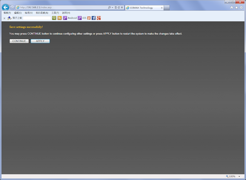Click the 'Save settings successfully!' message
The image size is (246, 180).
[26, 27]
